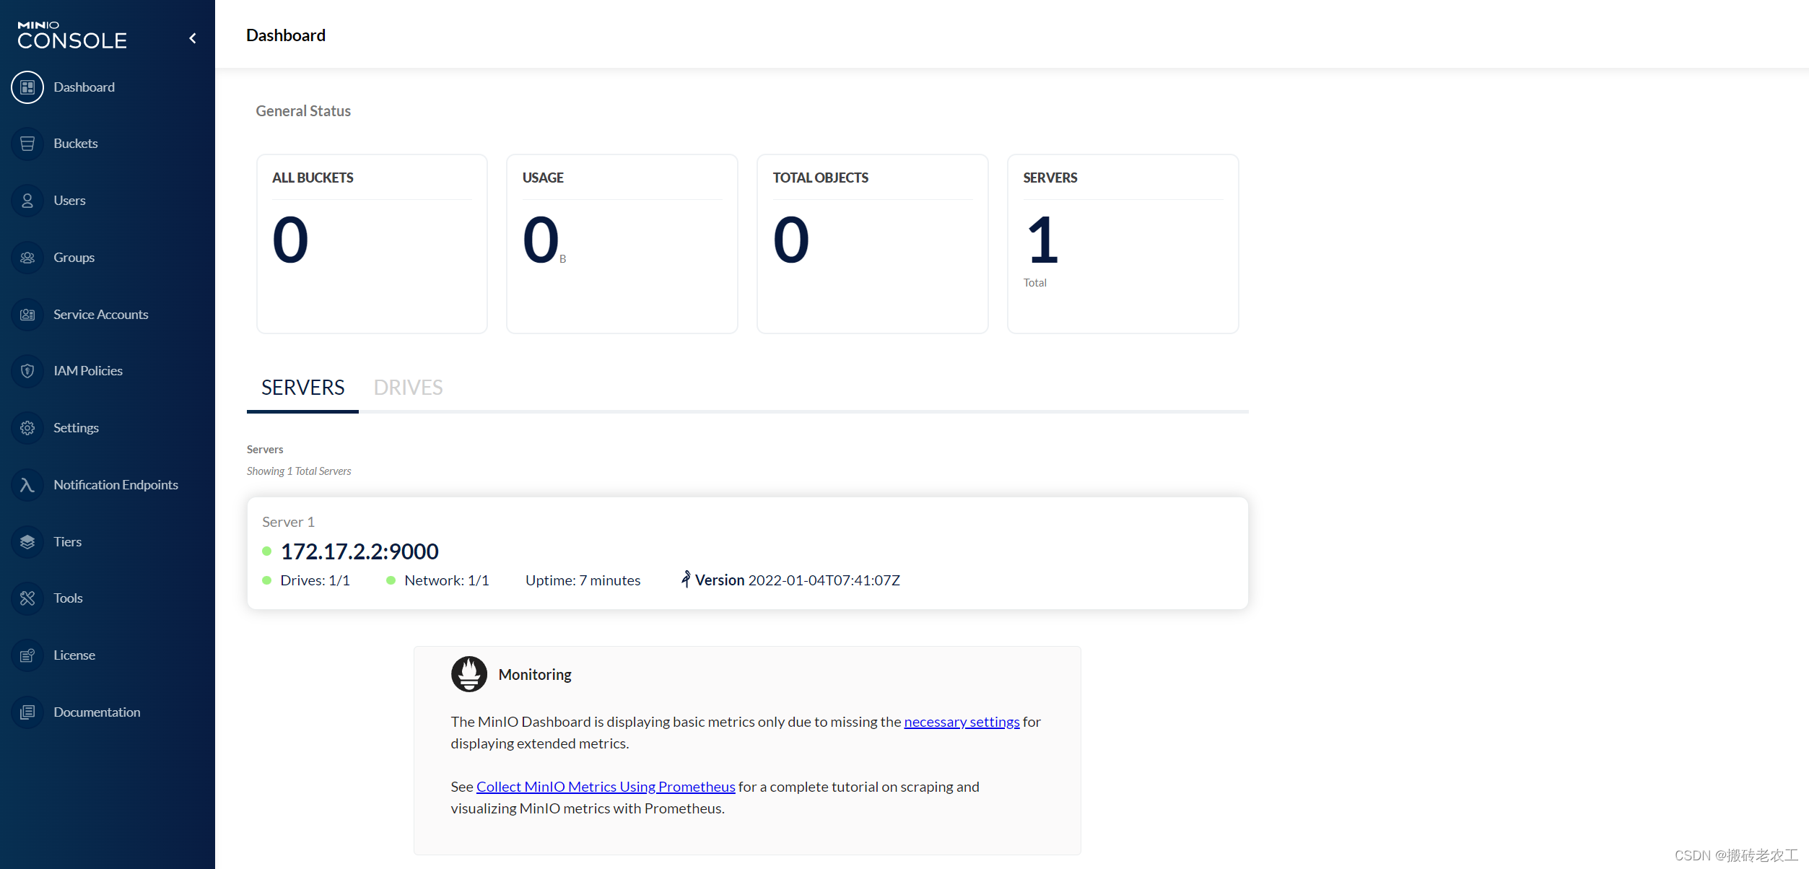
Task: Open the 'necessary settings' link
Action: 961,722
